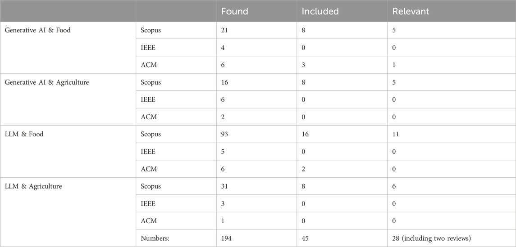Click the Found column header

pos(234,11)
